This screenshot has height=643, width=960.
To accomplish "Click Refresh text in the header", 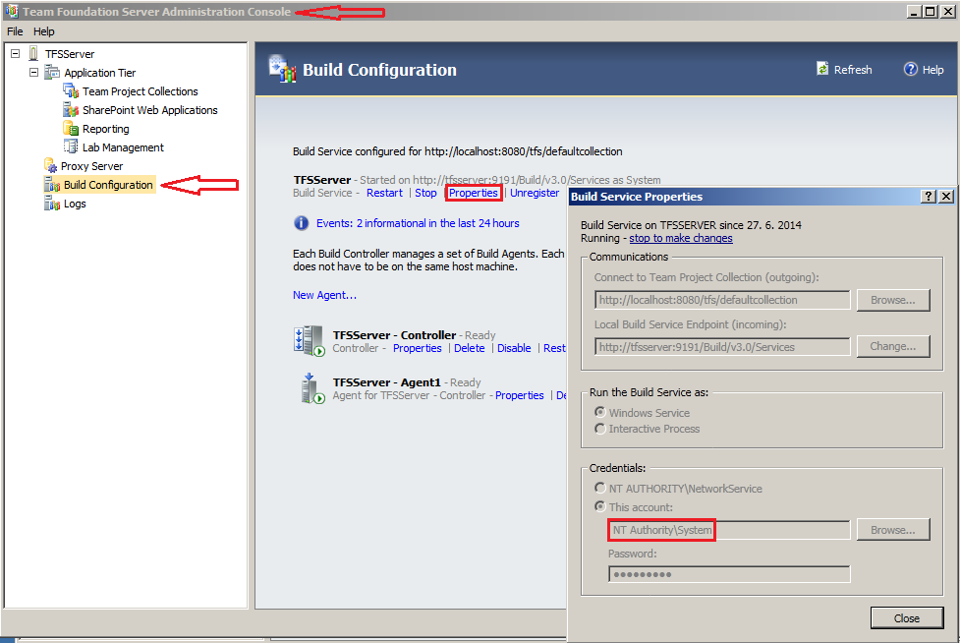I will coord(853,70).
